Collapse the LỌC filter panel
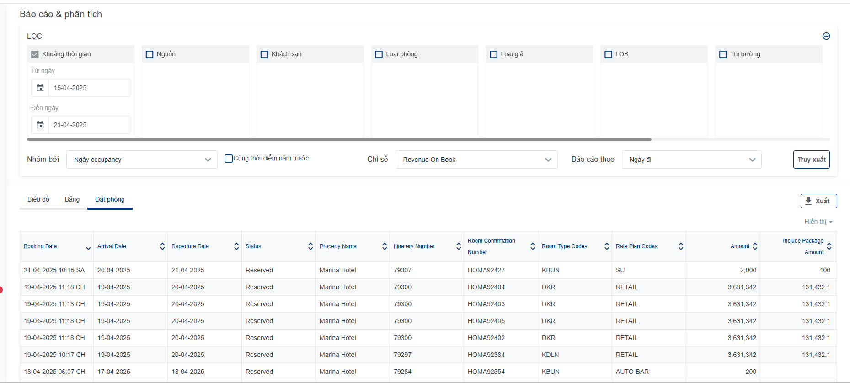This screenshot has width=850, height=383. (826, 36)
